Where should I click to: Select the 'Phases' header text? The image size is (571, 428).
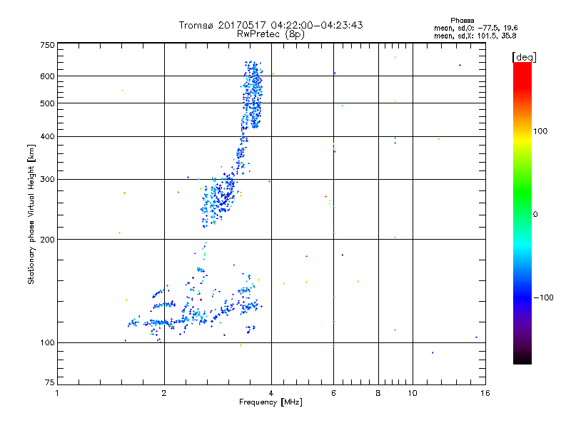click(x=462, y=21)
